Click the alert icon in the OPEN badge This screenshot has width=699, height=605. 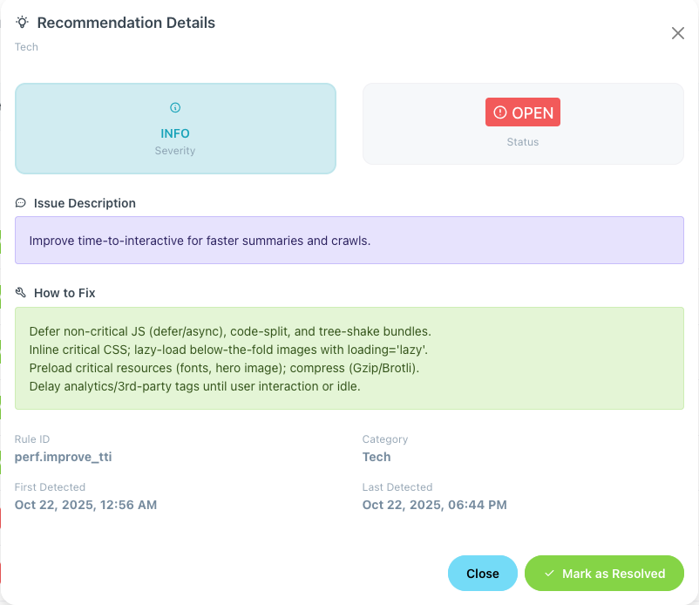[499, 112]
